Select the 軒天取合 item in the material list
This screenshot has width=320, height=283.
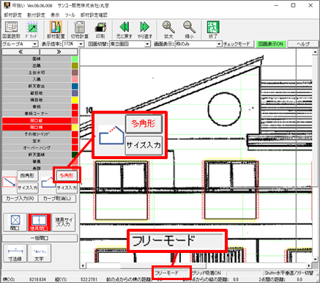[x=37, y=87]
